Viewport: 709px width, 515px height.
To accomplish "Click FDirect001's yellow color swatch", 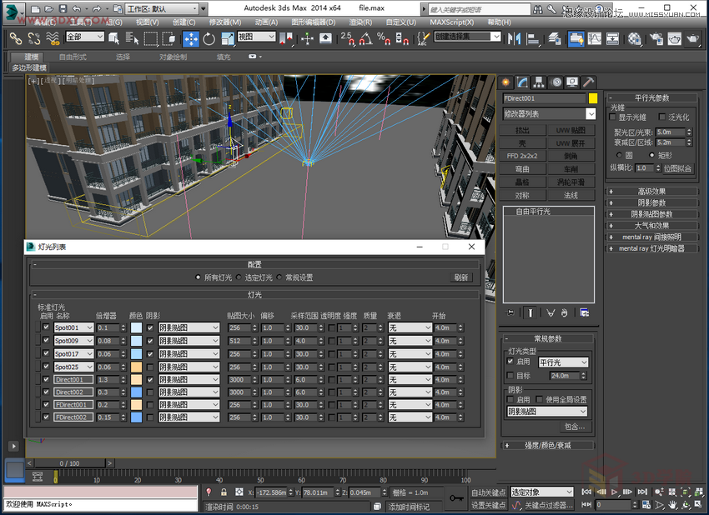I will [x=137, y=405].
